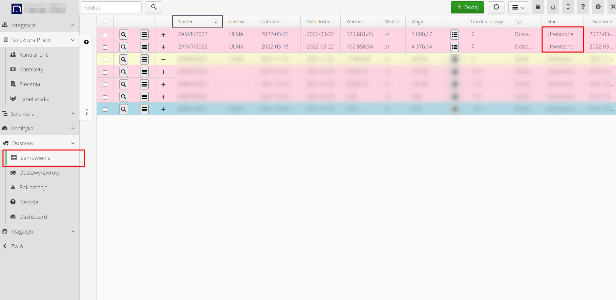Open the Filtr panel tab on the left edge

pyautogui.click(x=86, y=111)
